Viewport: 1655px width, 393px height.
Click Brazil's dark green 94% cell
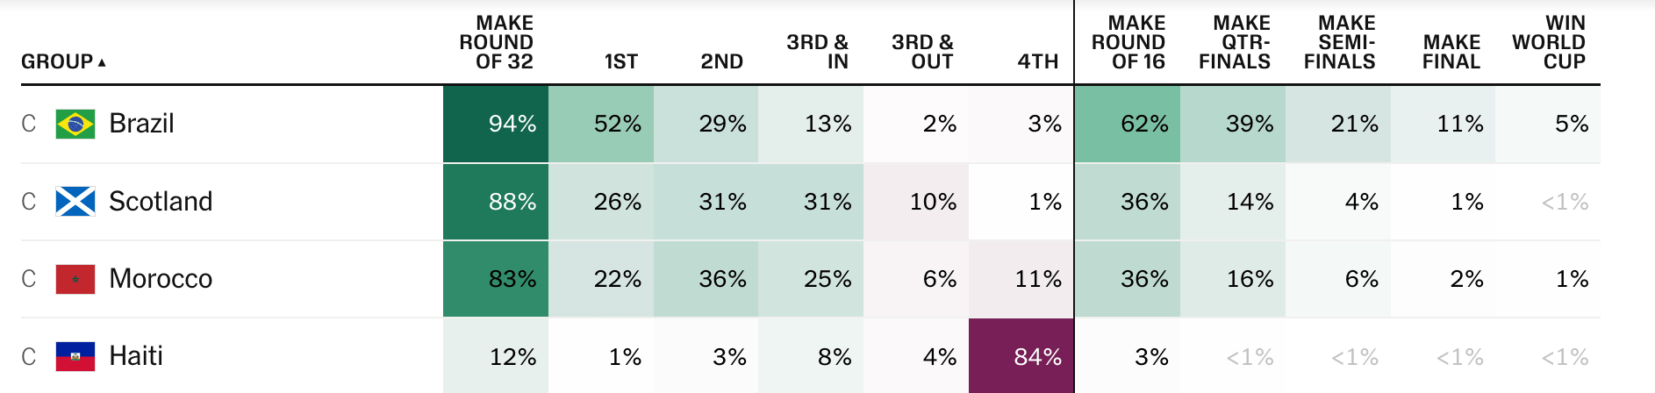(496, 124)
